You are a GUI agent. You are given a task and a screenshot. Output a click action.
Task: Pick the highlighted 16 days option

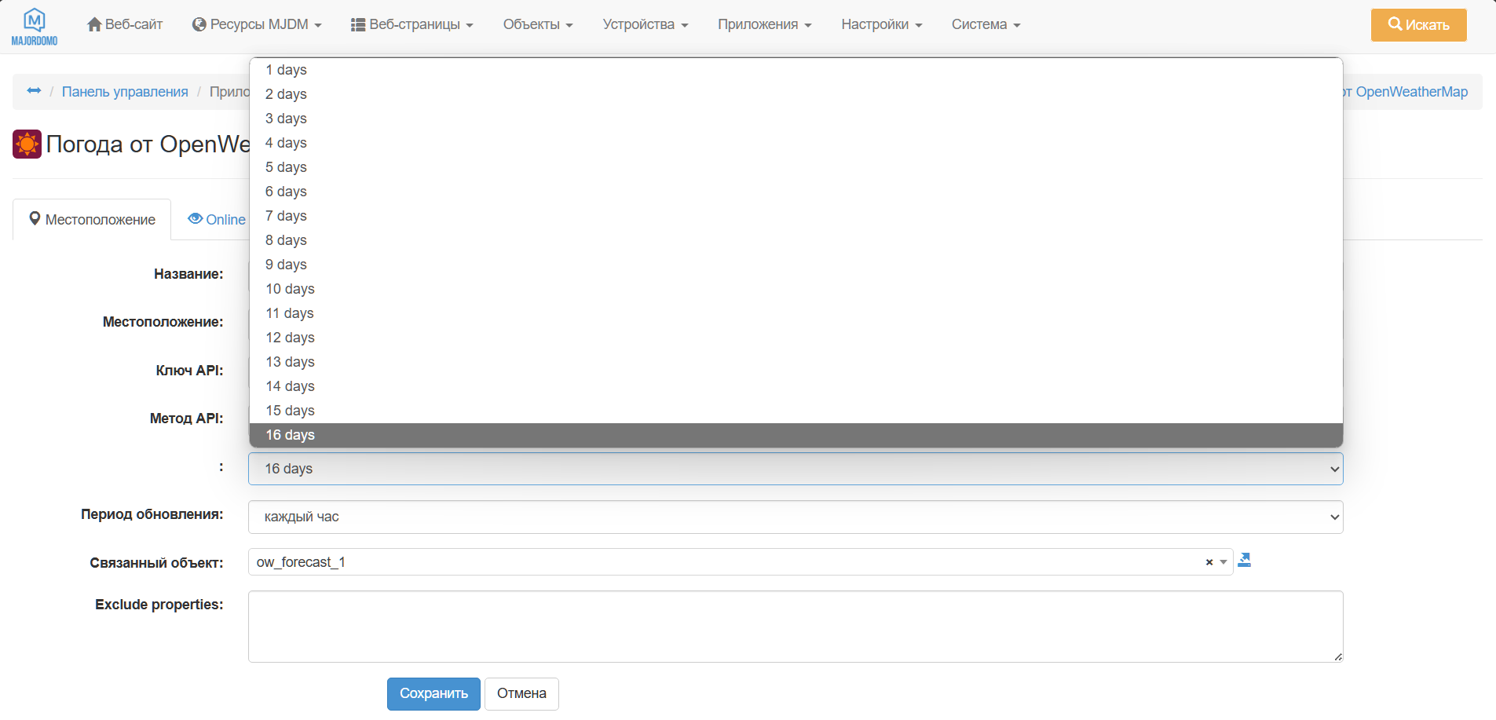(x=796, y=435)
